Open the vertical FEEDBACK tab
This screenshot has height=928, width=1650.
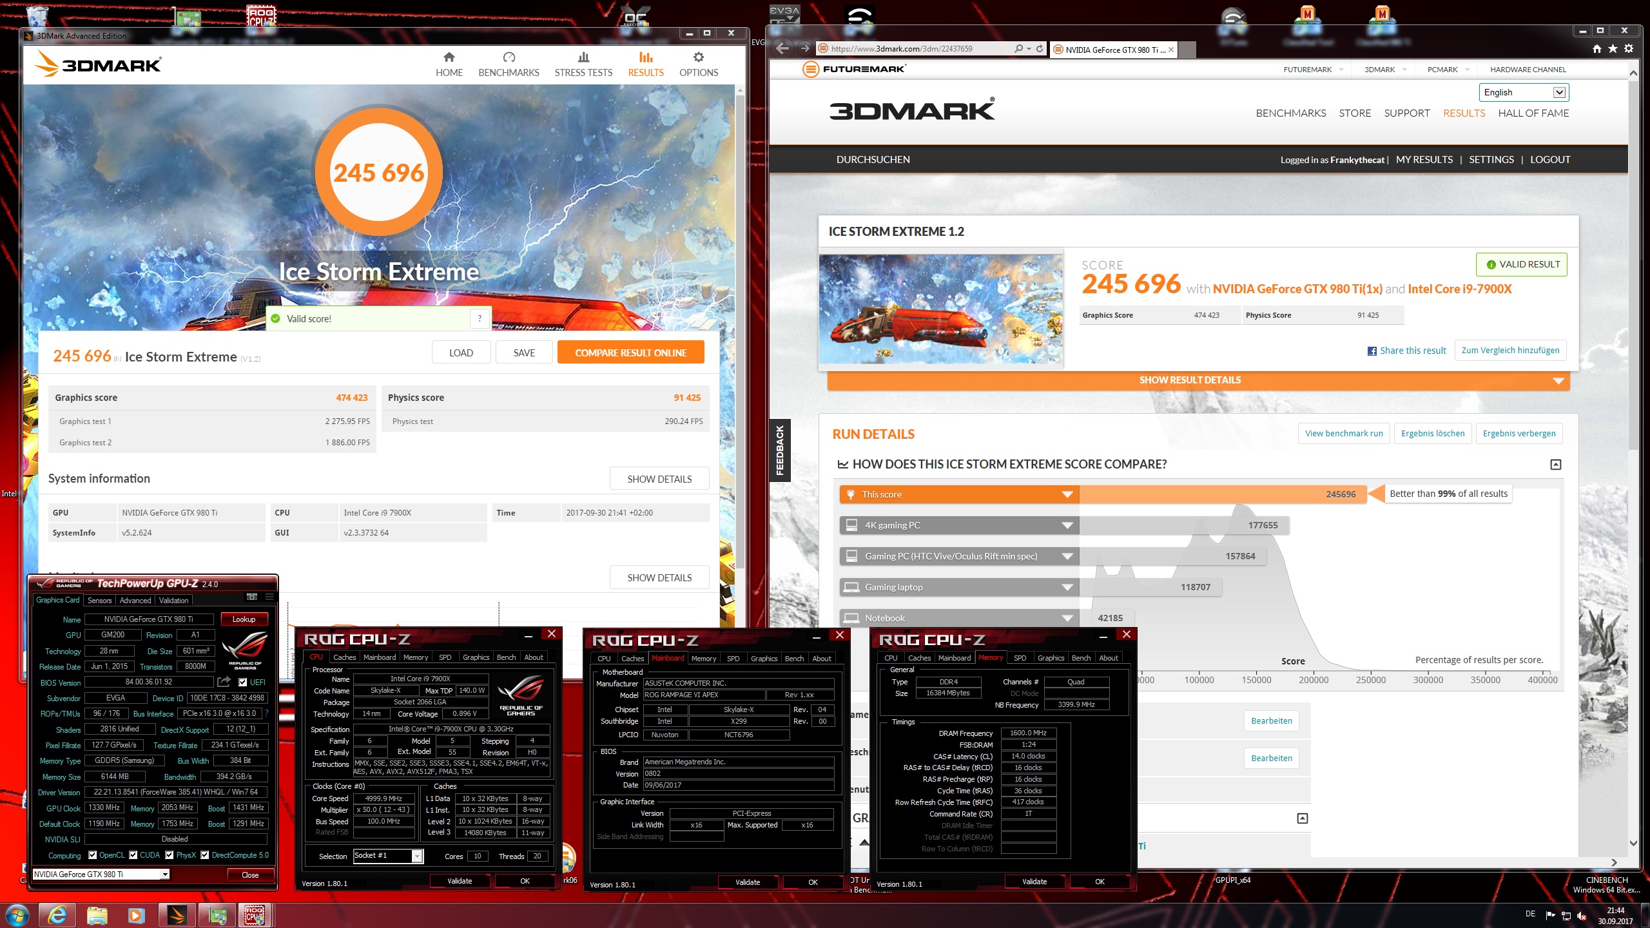click(780, 450)
